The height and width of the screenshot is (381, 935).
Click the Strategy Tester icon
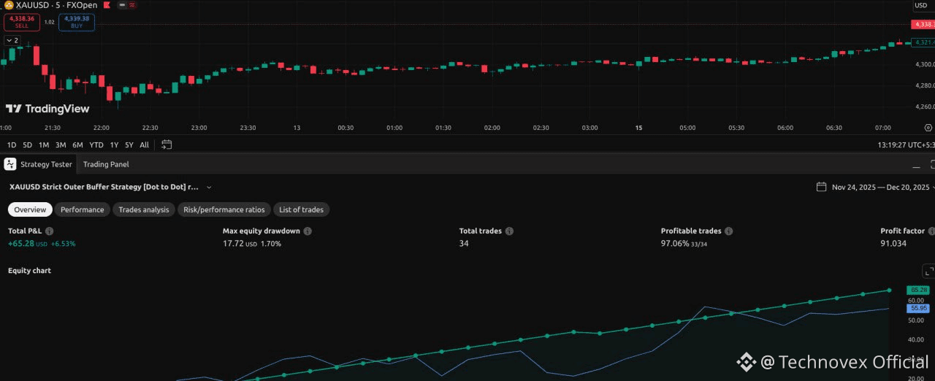10,164
